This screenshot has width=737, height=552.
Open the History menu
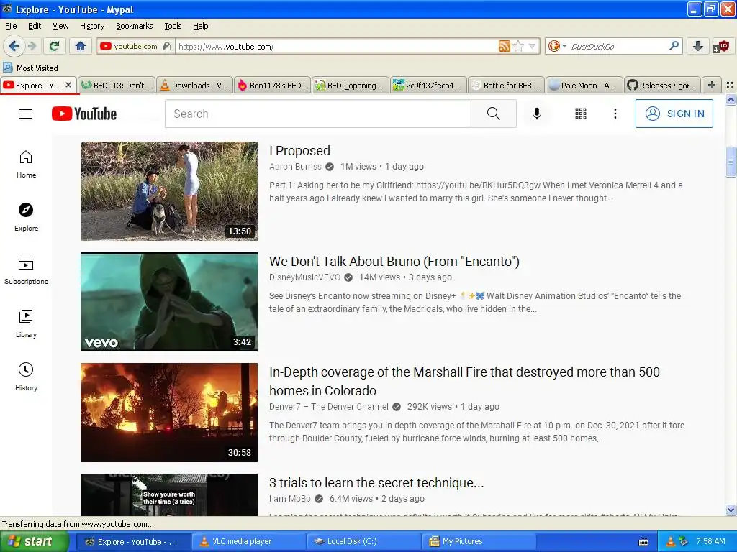pyautogui.click(x=91, y=26)
